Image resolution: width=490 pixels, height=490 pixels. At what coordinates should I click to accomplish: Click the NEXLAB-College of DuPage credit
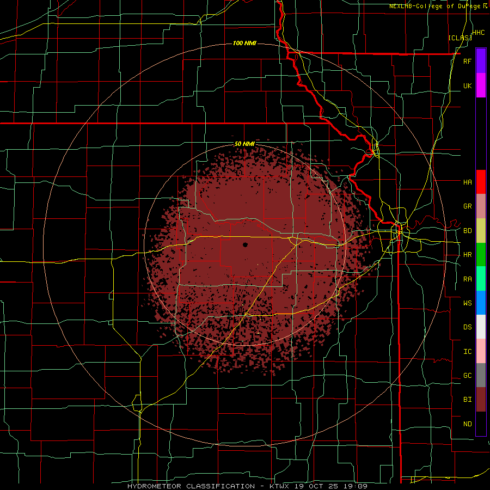pos(438,6)
